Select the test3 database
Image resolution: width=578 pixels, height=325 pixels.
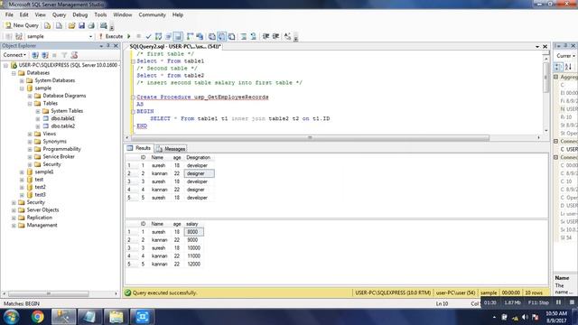(40, 195)
